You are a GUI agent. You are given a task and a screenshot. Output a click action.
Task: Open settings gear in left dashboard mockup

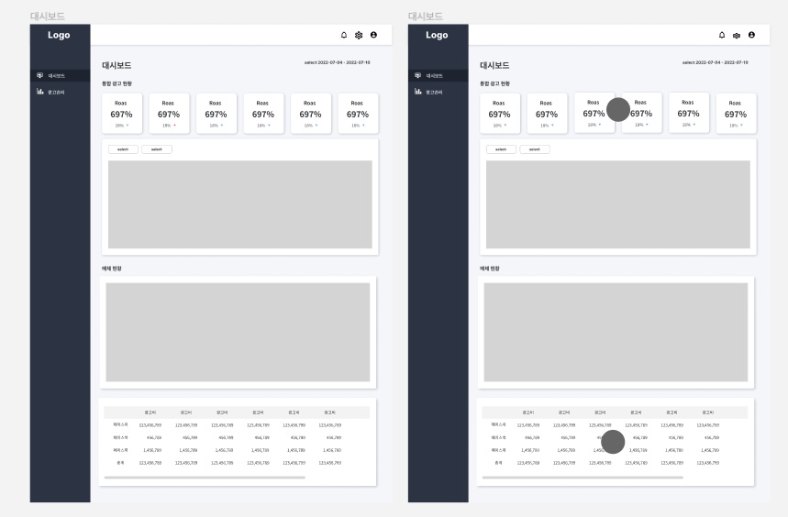pos(359,35)
